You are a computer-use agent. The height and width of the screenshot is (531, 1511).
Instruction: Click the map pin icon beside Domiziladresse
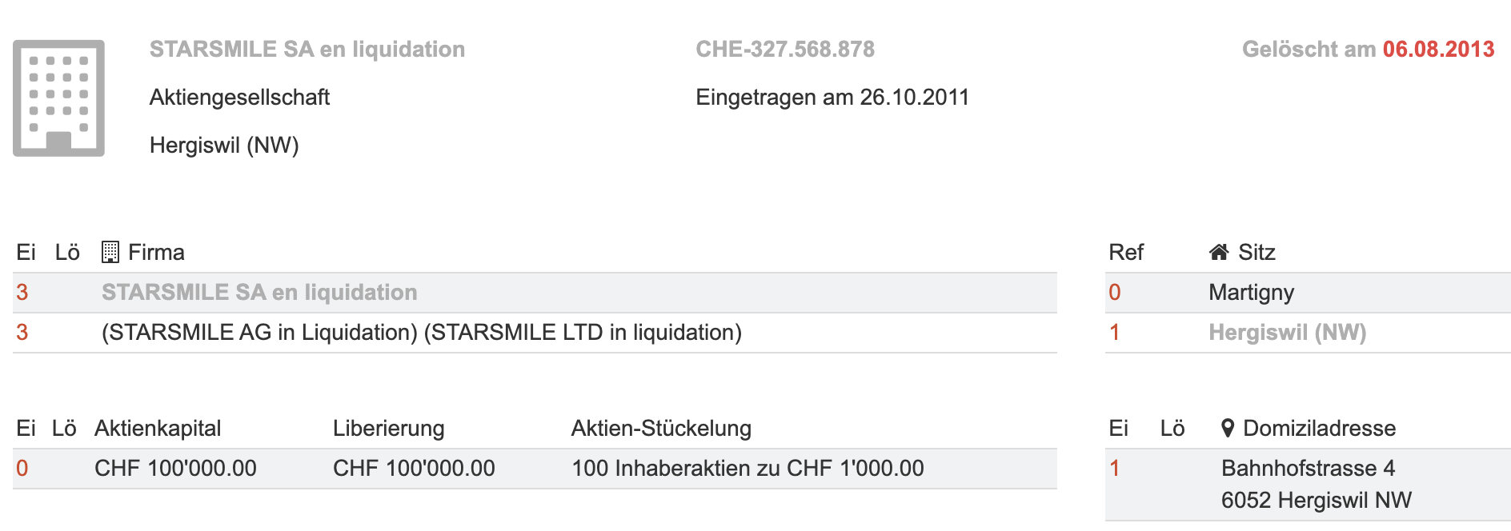point(1228,429)
